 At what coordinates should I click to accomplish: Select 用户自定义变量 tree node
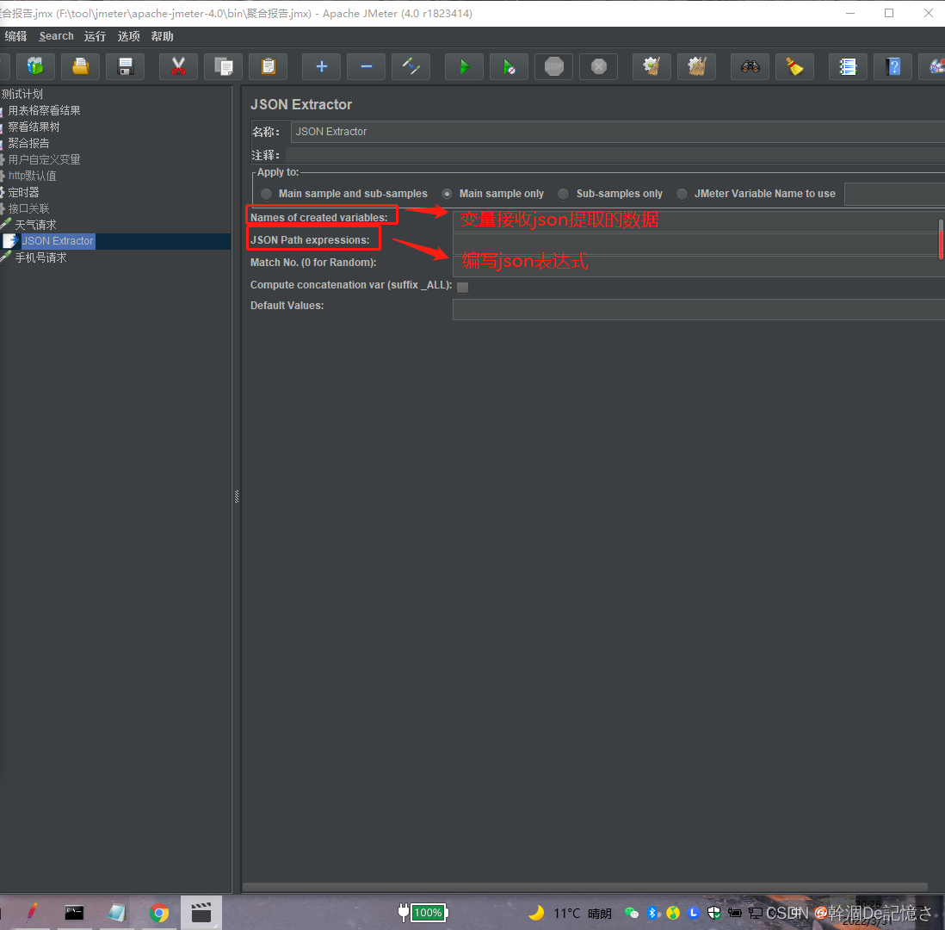pos(44,159)
